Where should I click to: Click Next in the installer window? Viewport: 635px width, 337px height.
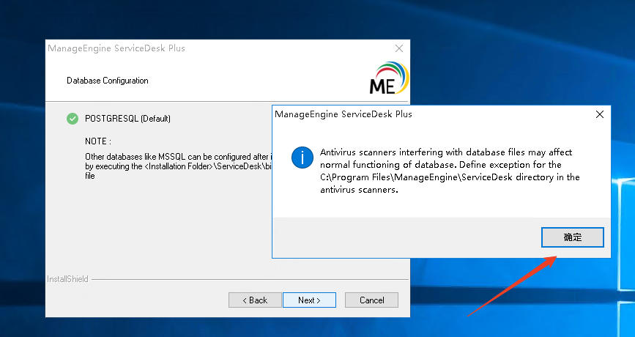click(309, 300)
